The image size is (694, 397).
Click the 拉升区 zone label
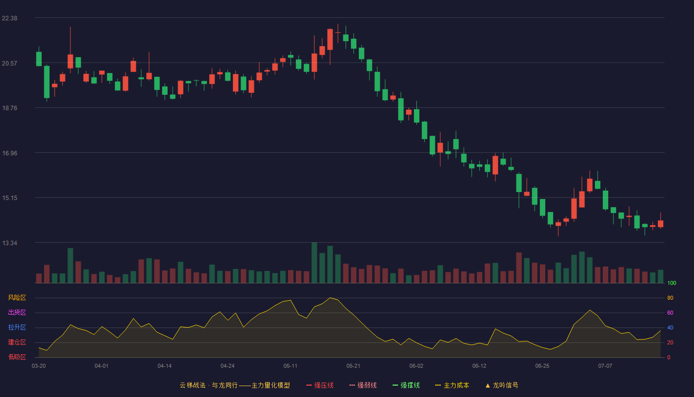tap(17, 328)
